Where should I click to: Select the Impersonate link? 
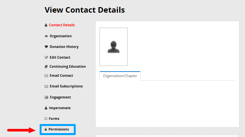[x=60, y=108]
